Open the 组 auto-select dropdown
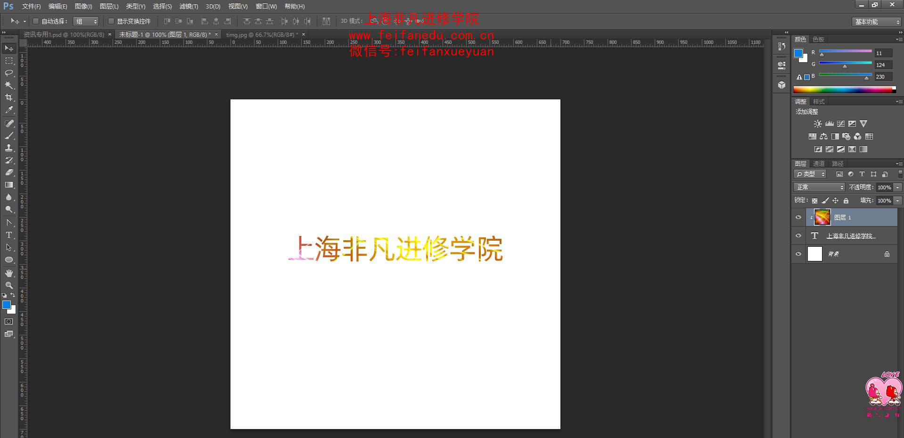 coord(86,21)
